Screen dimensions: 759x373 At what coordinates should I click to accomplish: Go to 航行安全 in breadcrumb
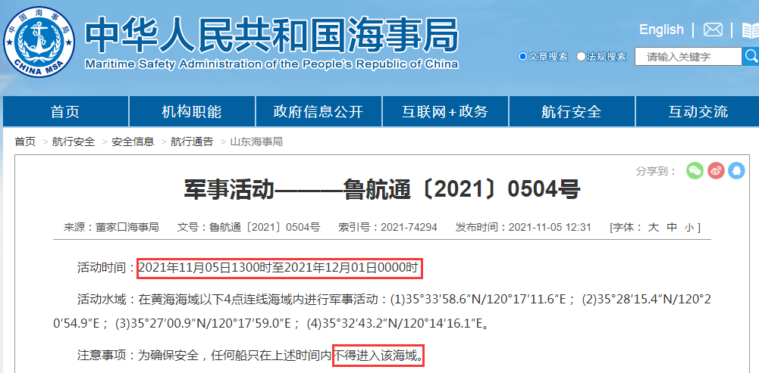(x=74, y=141)
